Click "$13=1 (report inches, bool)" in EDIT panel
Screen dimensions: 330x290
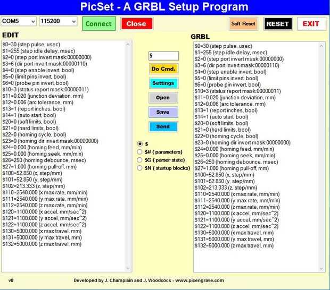34,109
